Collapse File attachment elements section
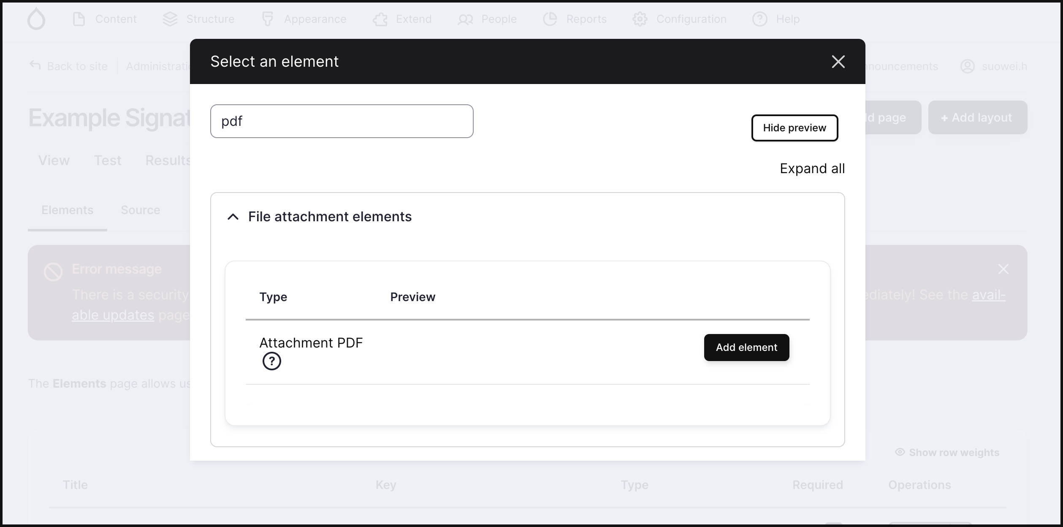The height and width of the screenshot is (527, 1063). click(233, 217)
